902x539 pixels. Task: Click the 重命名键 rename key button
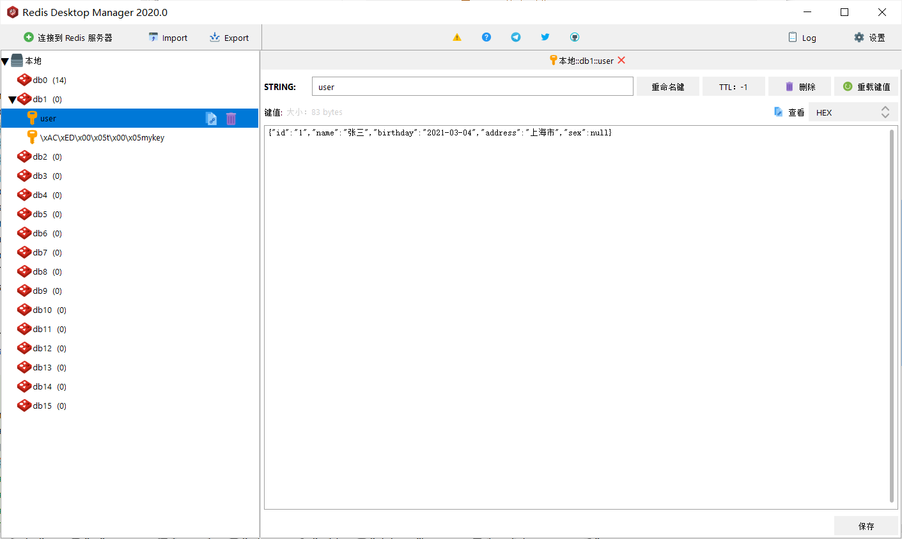click(668, 86)
